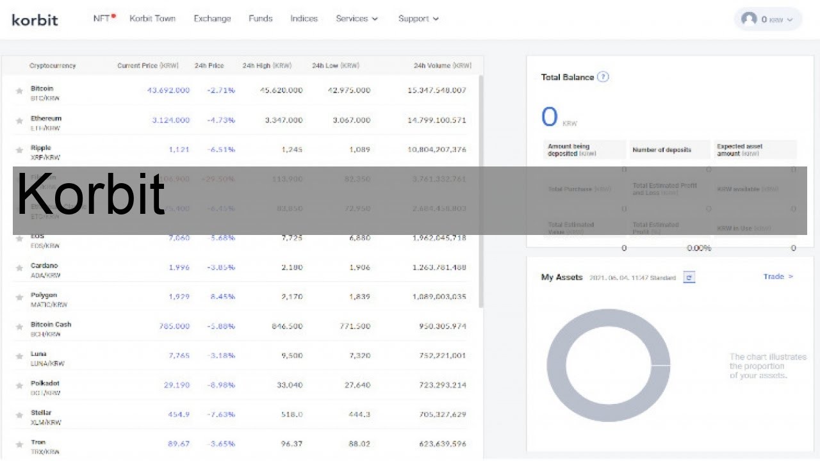This screenshot has height=461, width=820.
Task: Click the user avatar icon
Action: pos(748,19)
